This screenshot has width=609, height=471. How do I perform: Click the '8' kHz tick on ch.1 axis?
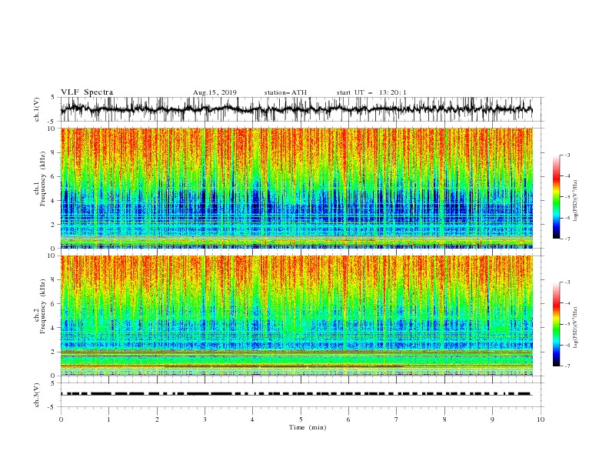[x=54, y=152]
